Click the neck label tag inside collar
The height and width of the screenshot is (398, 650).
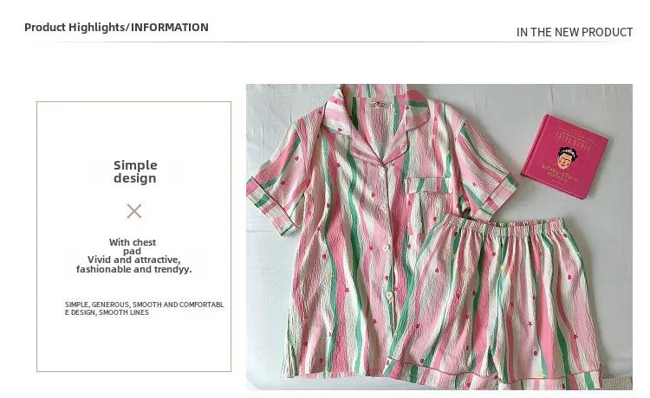point(380,104)
